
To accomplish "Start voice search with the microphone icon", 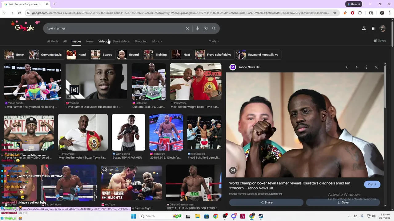I will pos(197,28).
